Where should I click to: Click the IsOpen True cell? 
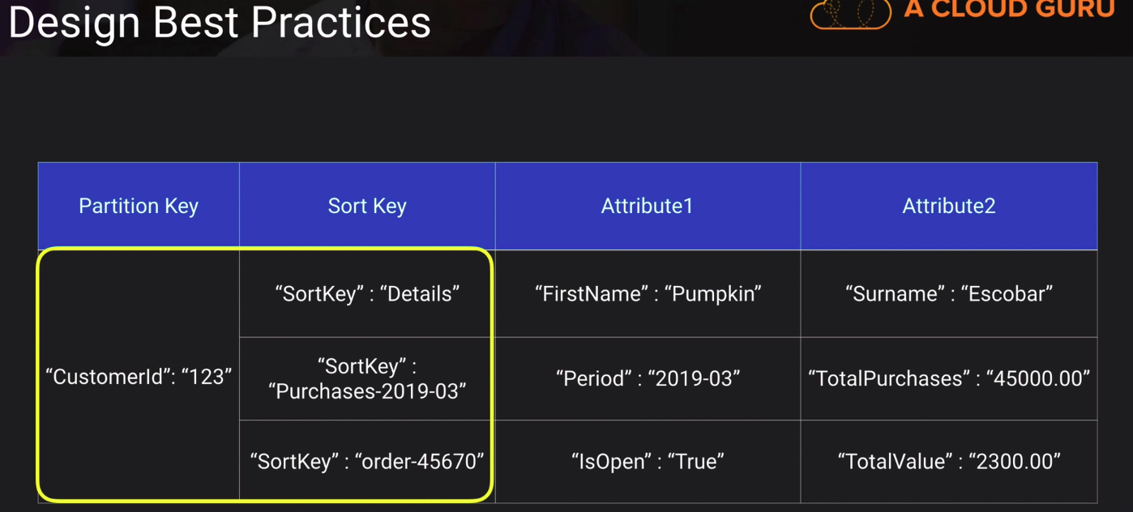(x=647, y=461)
